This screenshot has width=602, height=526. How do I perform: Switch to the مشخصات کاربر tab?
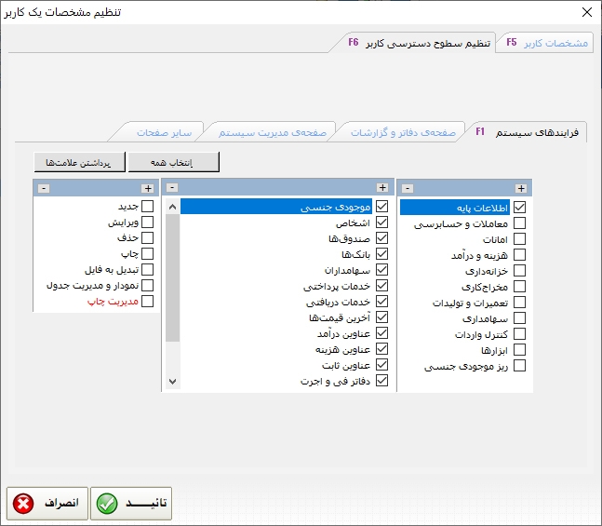pyautogui.click(x=546, y=43)
